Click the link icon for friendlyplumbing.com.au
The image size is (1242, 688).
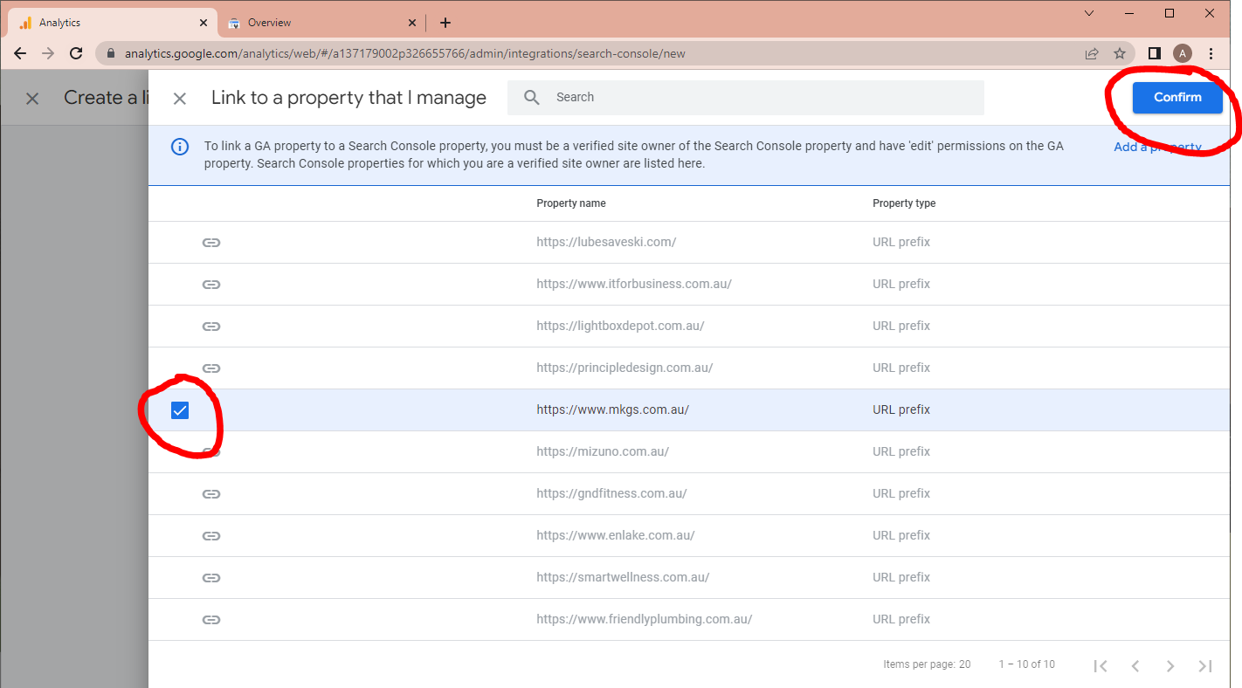point(211,620)
